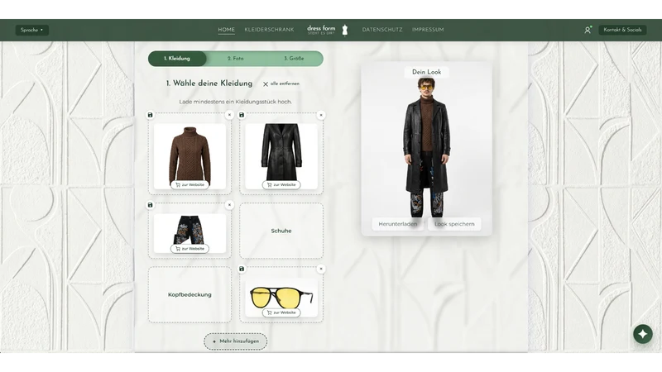Select the empty Schuhe upload slot
This screenshot has height=372, width=662.
(281, 231)
